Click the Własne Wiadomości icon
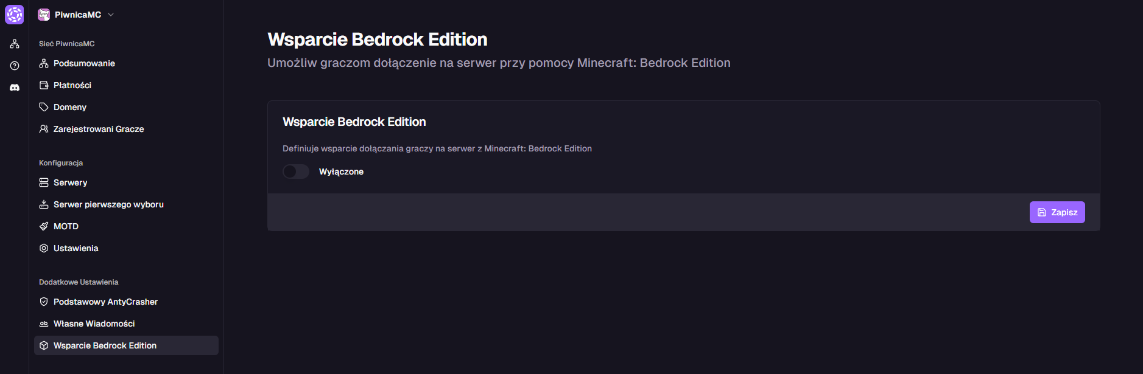Screen dimensions: 1143x374 click(x=44, y=324)
